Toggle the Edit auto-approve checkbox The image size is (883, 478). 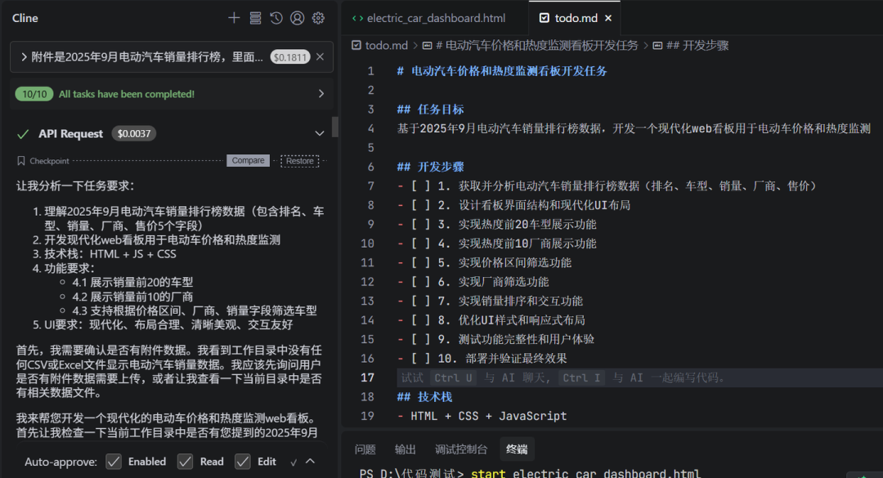[243, 462]
